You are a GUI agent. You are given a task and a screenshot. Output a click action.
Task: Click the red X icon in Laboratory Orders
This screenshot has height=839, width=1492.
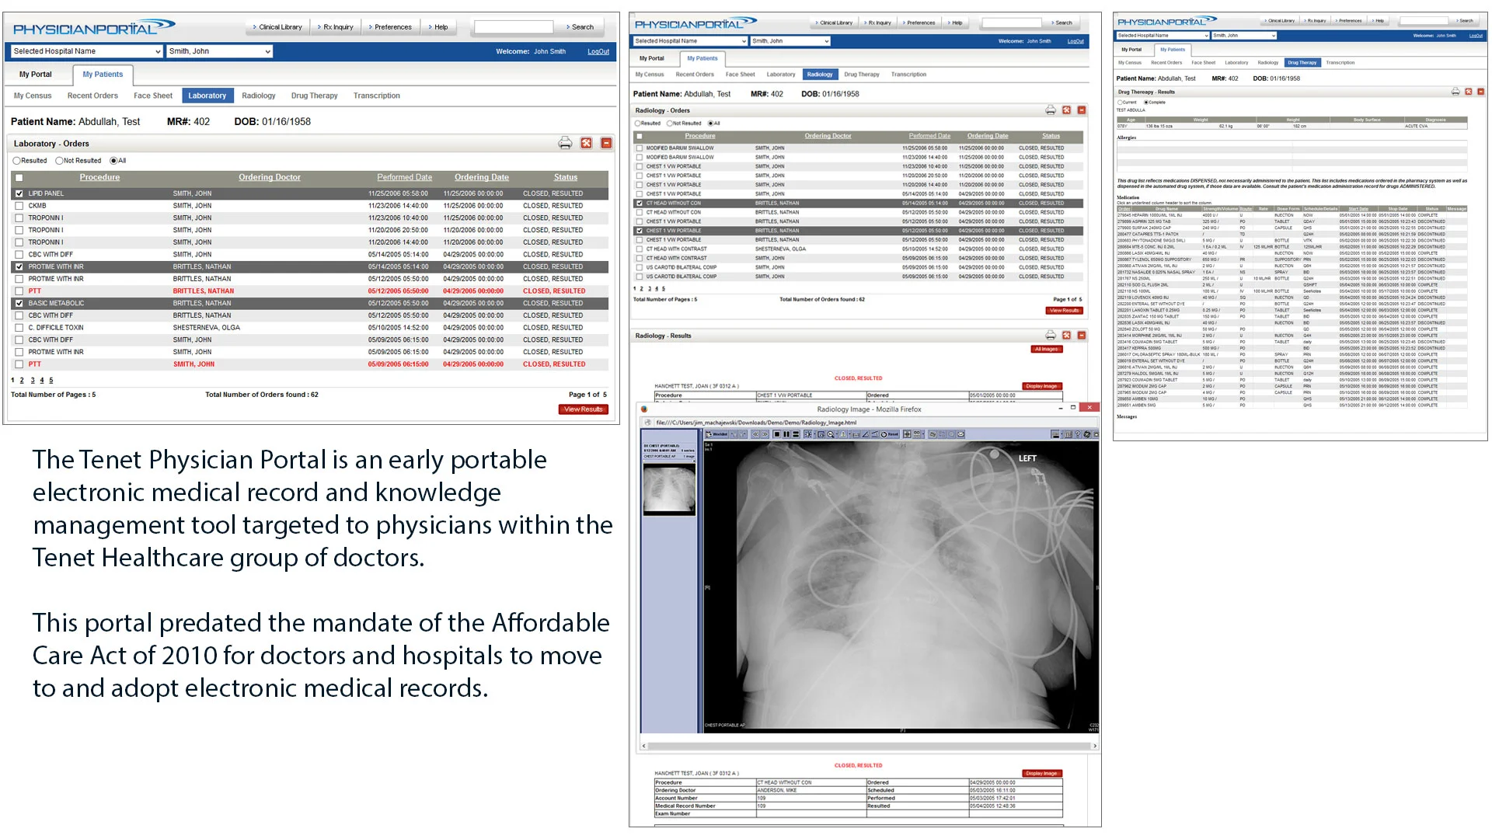pyautogui.click(x=587, y=143)
